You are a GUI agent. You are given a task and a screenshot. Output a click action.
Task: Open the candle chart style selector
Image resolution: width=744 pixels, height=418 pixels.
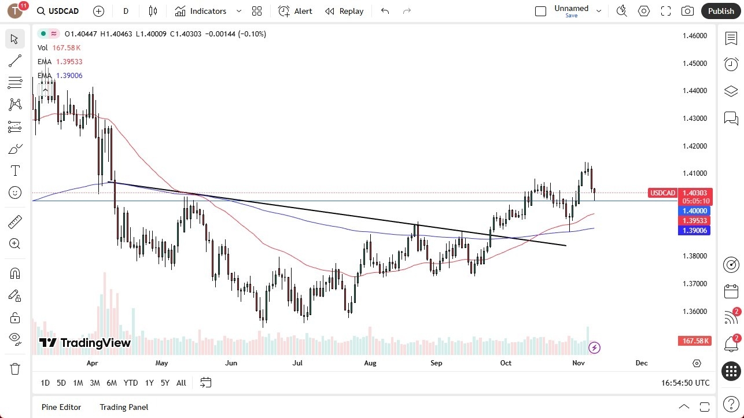tap(152, 11)
